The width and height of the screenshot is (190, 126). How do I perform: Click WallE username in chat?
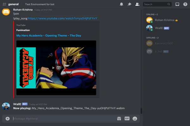coord(17,104)
